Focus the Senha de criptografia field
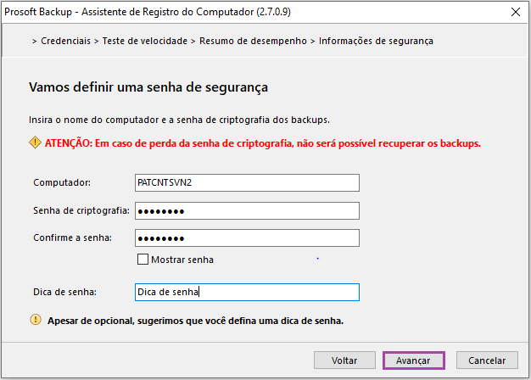 click(x=247, y=211)
